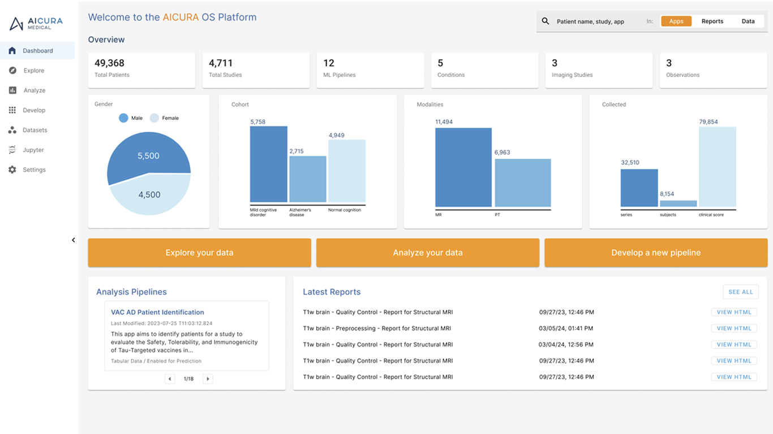
Task: Go to next analysis pipeline card
Action: (x=208, y=379)
